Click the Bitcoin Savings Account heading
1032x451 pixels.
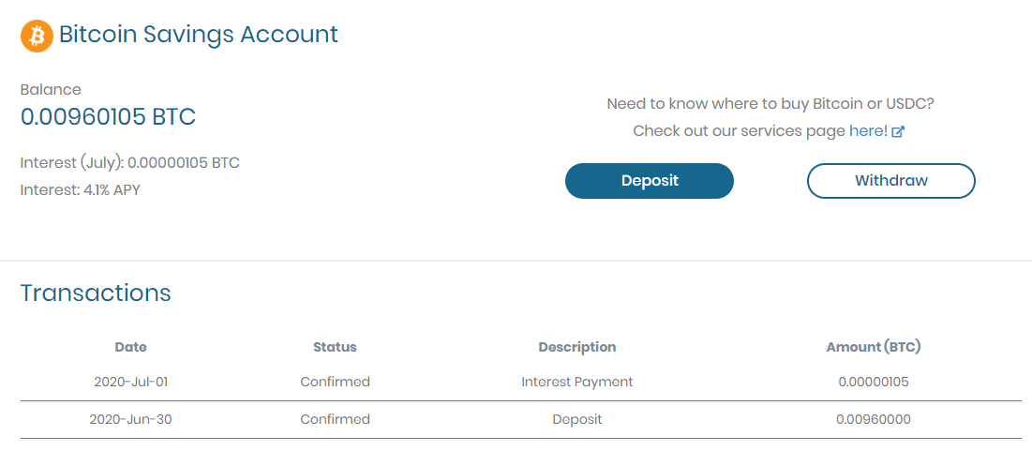199,35
